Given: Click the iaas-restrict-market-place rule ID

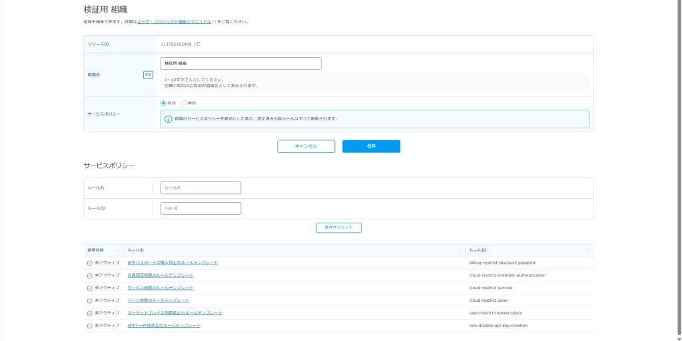Looking at the screenshot, I should click(496, 313).
